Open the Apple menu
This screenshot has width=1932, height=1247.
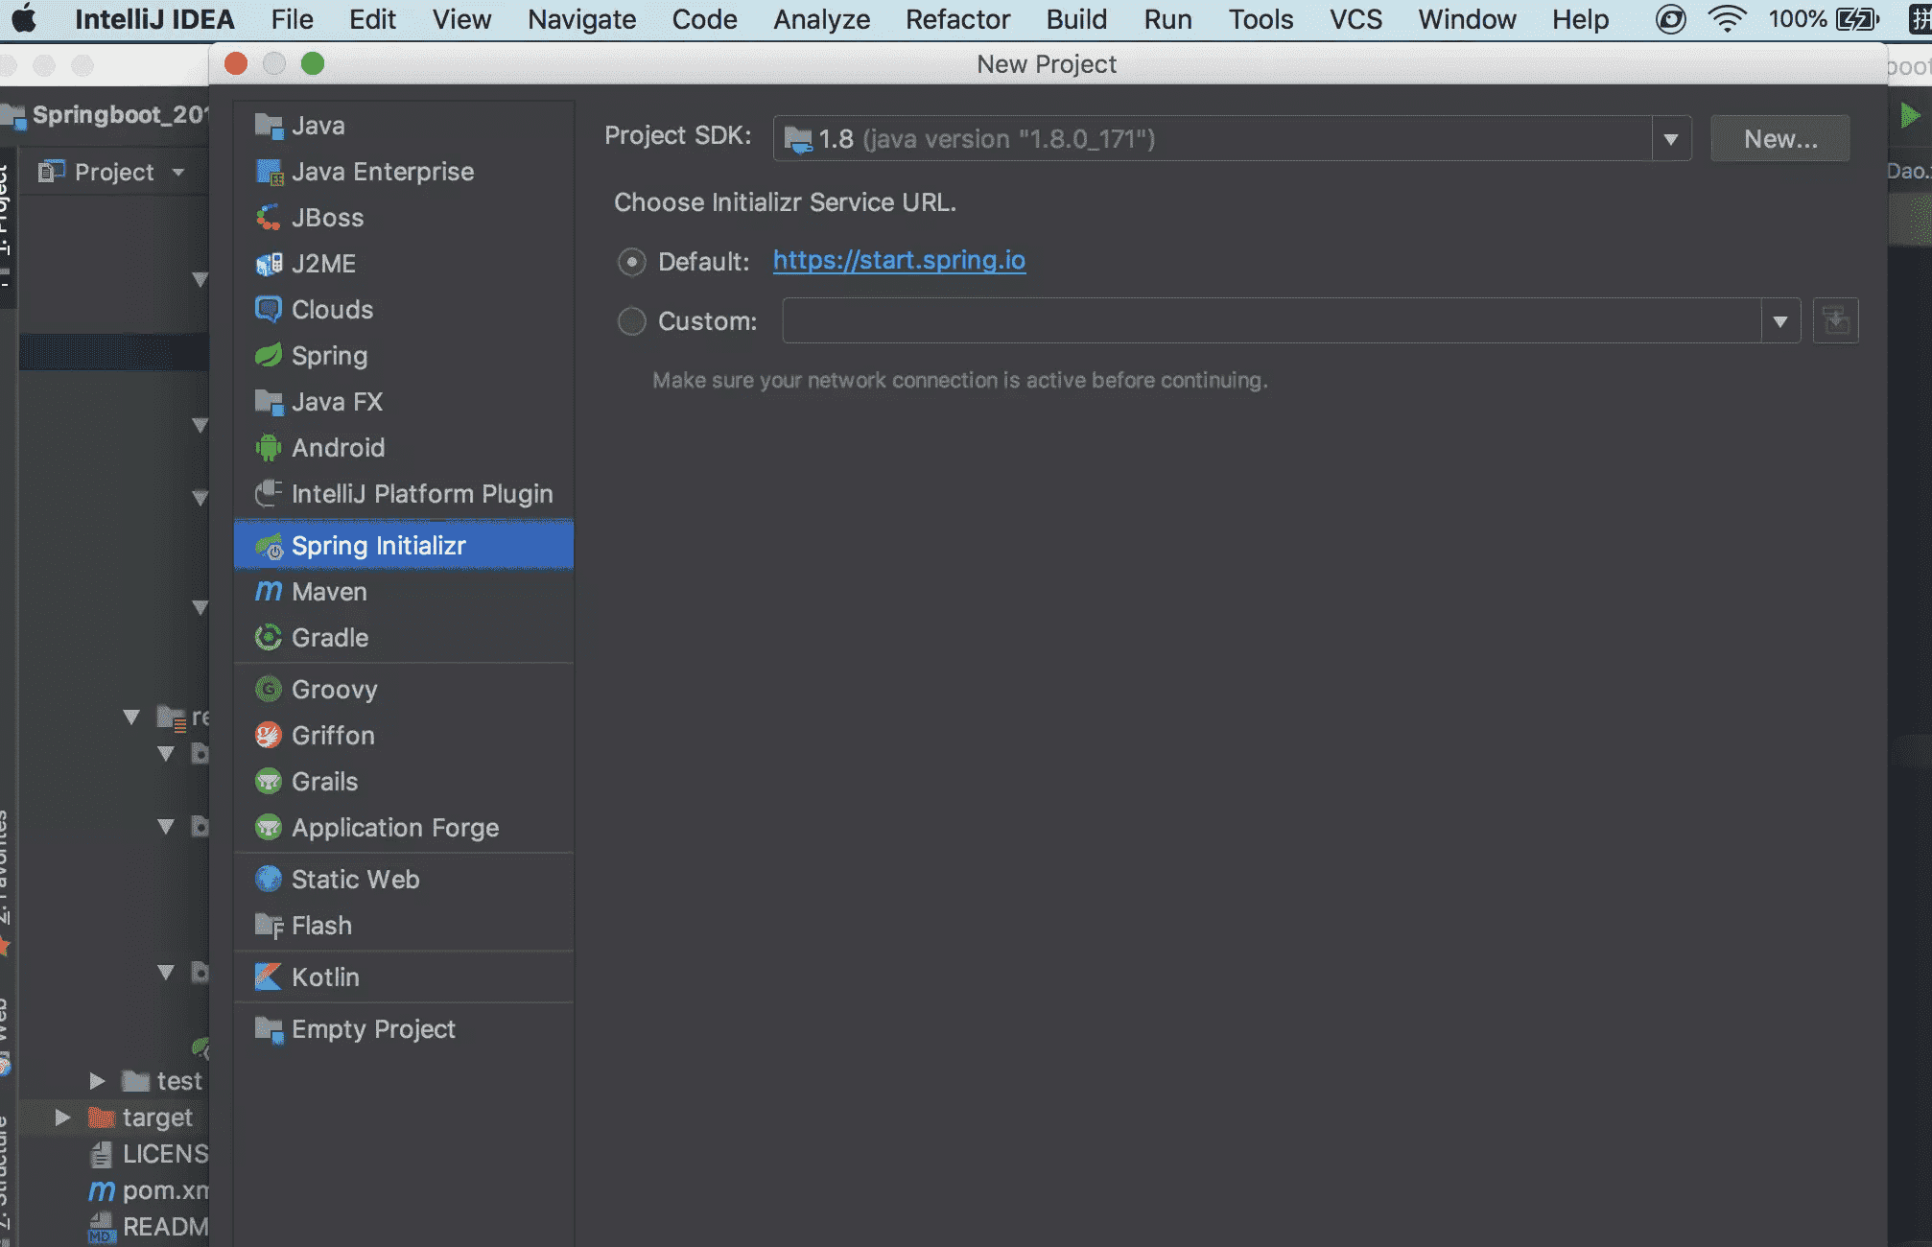[x=24, y=19]
